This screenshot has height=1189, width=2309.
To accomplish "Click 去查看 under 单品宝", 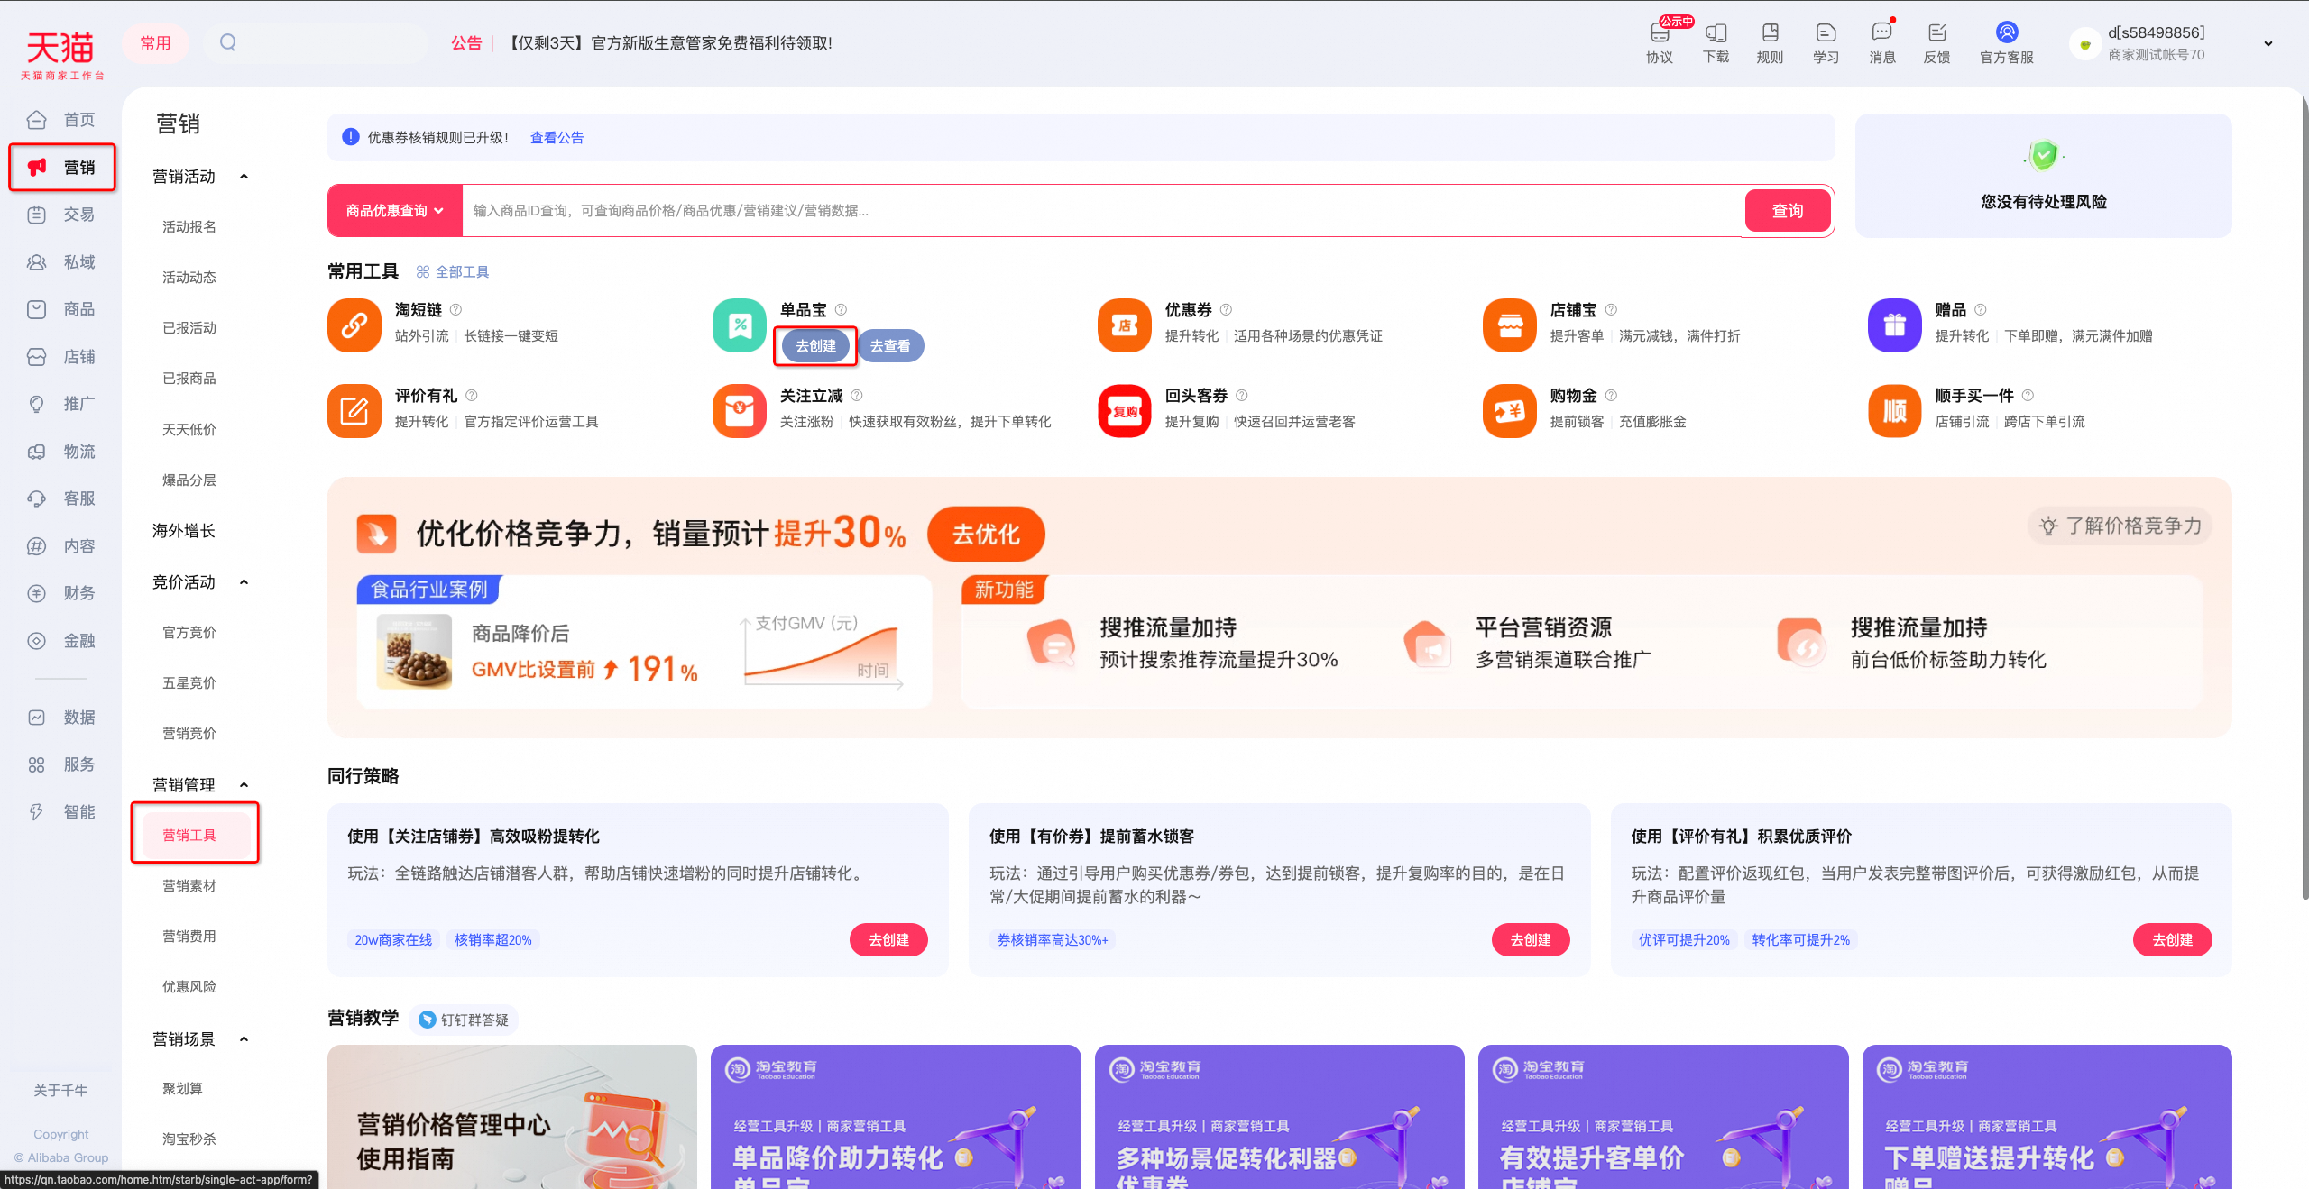I will coord(890,346).
